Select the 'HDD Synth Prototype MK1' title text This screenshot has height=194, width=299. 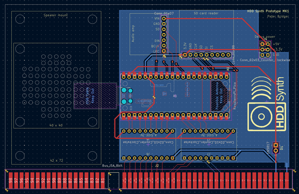pyautogui.click(x=268, y=11)
